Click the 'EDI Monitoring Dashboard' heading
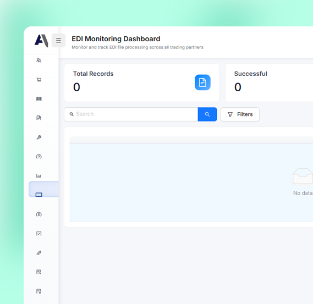The width and height of the screenshot is (313, 304). (x=116, y=38)
